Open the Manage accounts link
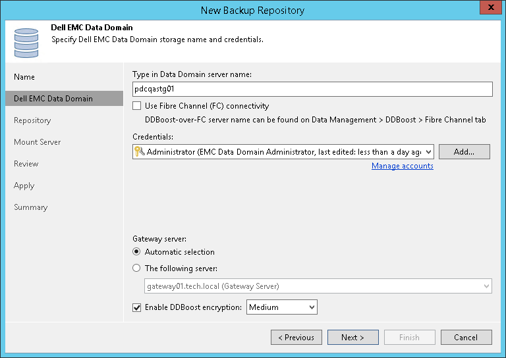Screen dimensions: 506x358 click(x=402, y=166)
